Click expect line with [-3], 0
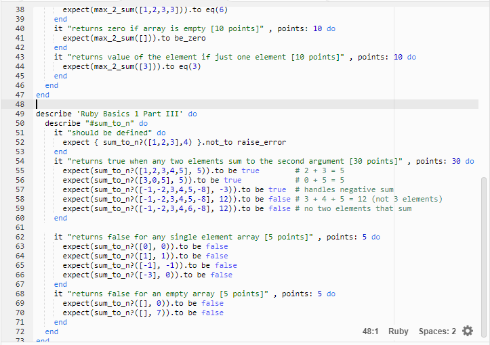 pyautogui.click(x=148, y=275)
